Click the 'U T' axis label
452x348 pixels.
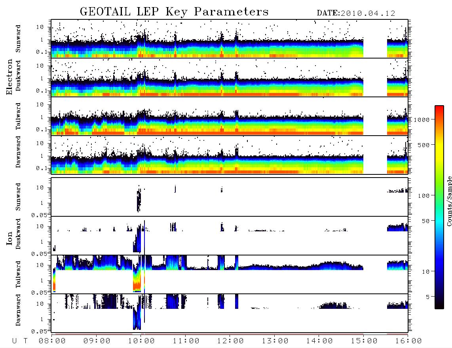coord(20,341)
